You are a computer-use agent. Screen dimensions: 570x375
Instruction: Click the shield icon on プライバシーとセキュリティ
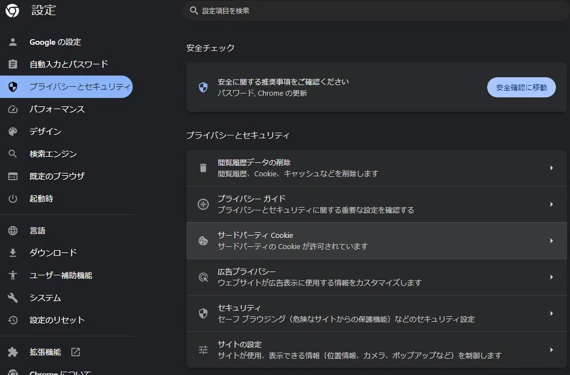point(12,87)
